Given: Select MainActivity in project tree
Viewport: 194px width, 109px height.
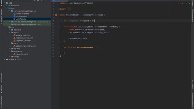Looking at the screenshot, I should click(x=21, y=19).
